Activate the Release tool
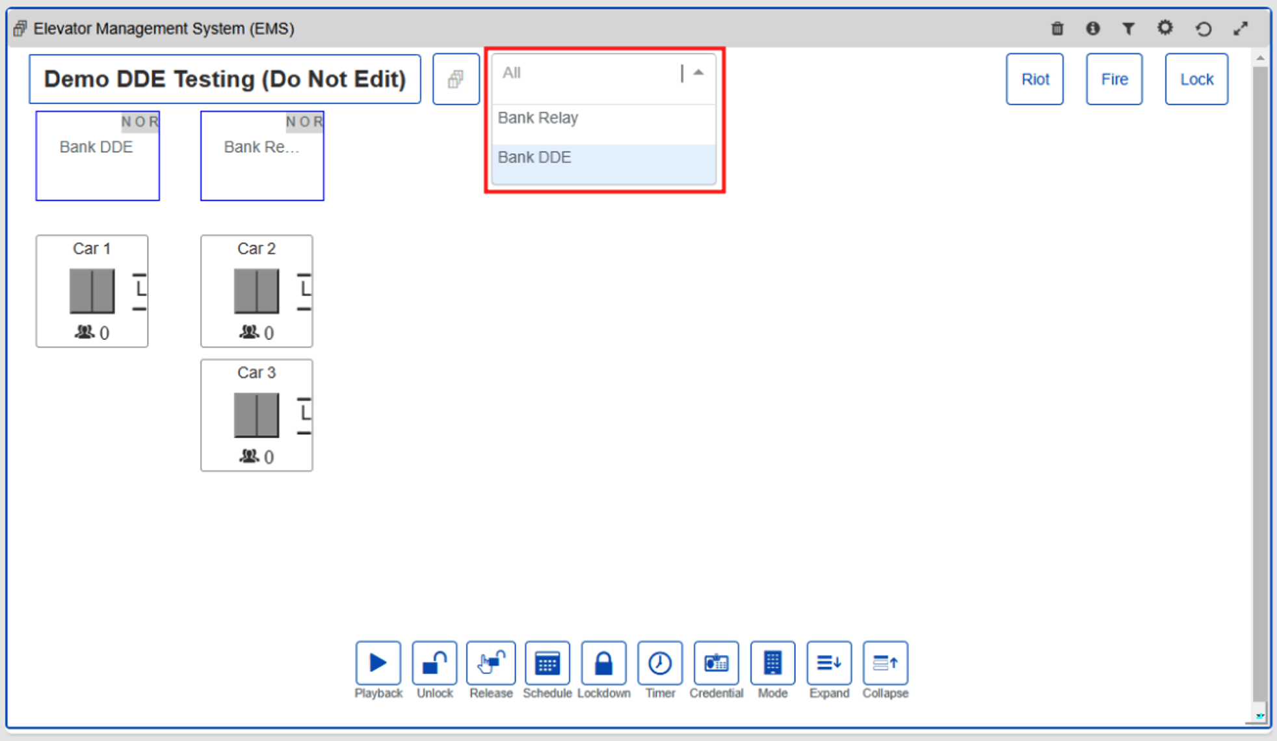This screenshot has width=1277, height=741. tap(490, 663)
